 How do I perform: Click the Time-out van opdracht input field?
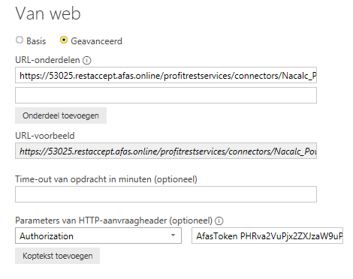pyautogui.click(x=166, y=194)
